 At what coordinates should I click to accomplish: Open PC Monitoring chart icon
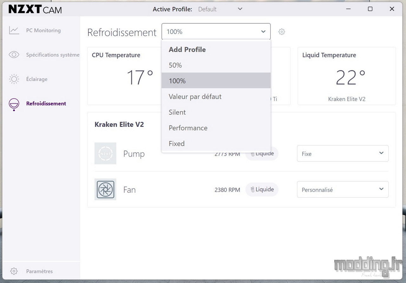(x=14, y=30)
